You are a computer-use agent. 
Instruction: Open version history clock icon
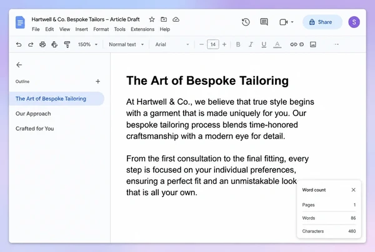coord(246,22)
